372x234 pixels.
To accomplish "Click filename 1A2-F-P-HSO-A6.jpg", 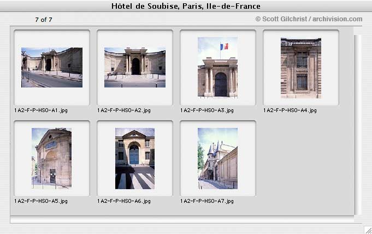I will click(x=124, y=201).
